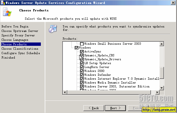Select the Choose Products step

[21, 44]
